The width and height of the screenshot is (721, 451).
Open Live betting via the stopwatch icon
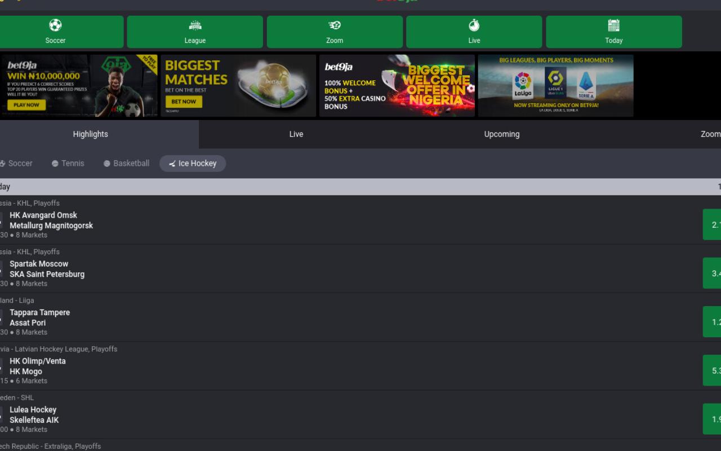(474, 25)
